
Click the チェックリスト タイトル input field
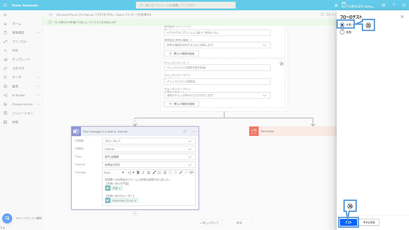tap(217, 82)
